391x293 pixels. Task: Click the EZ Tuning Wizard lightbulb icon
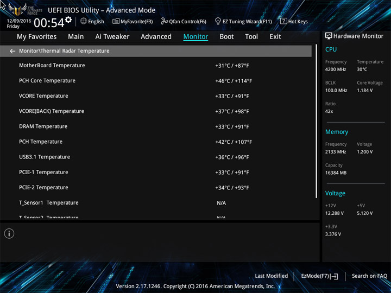[x=218, y=21]
